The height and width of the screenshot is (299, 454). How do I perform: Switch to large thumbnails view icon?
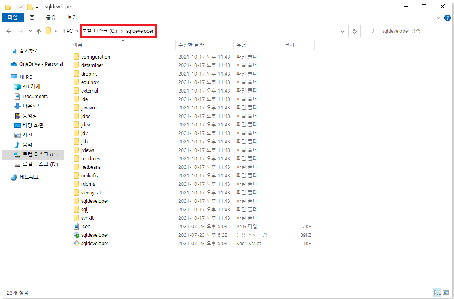tap(446, 293)
